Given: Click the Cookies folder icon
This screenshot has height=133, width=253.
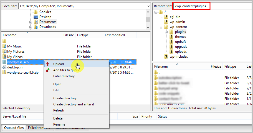Looking at the screenshot, I should pyautogui.click(x=36, y=12).
